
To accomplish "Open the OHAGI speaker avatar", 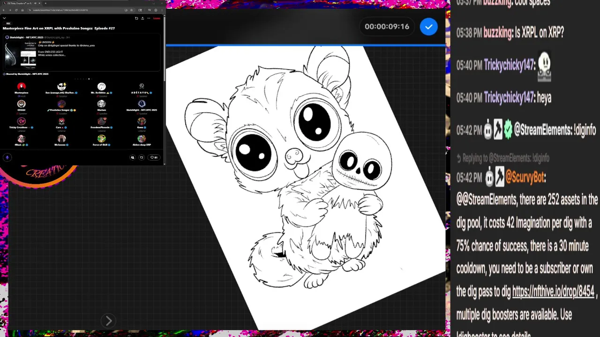I will (21, 104).
